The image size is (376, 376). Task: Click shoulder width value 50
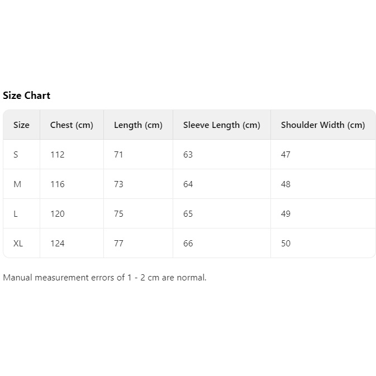285,244
